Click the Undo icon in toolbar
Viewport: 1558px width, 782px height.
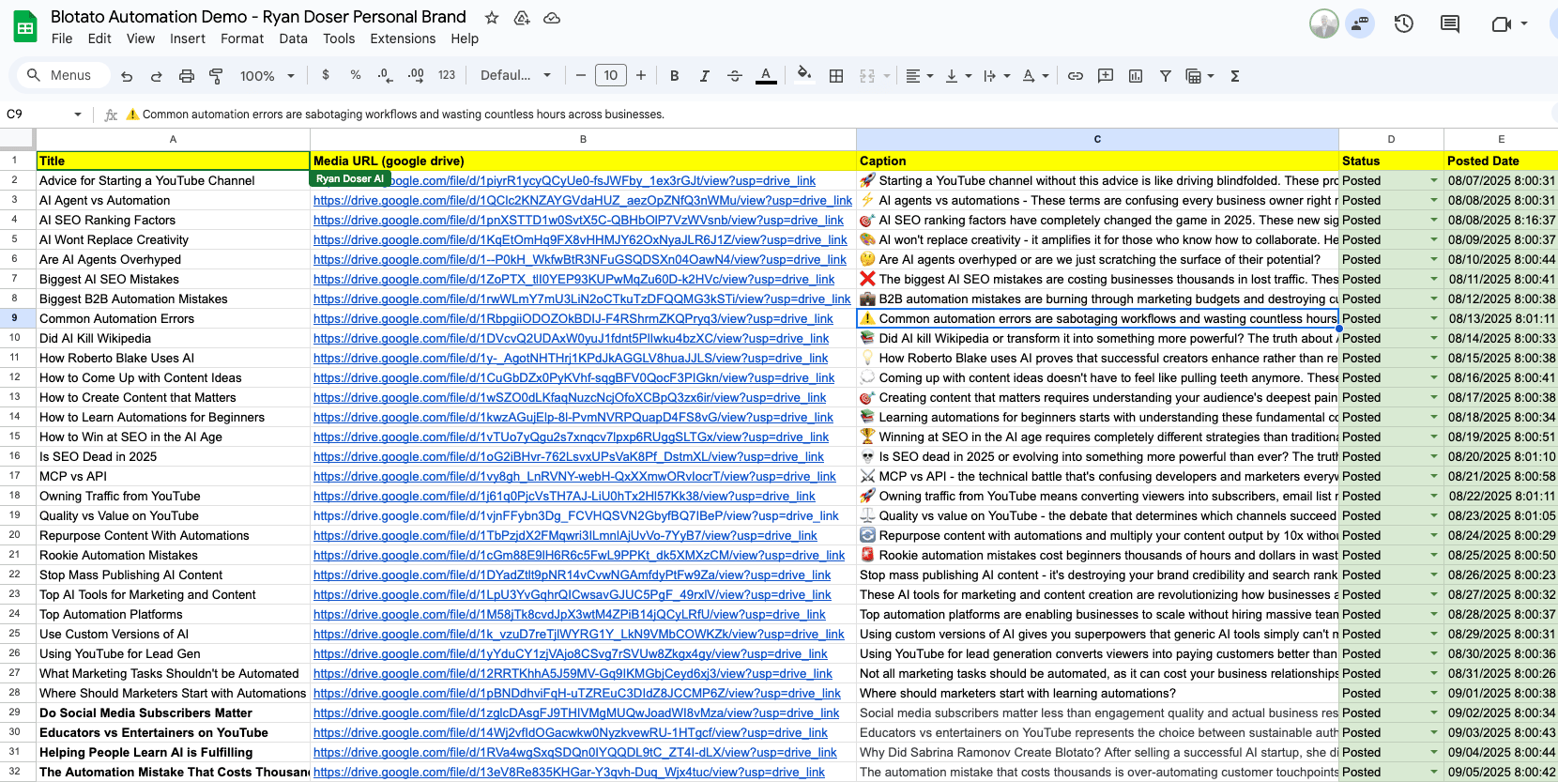pyautogui.click(x=127, y=76)
